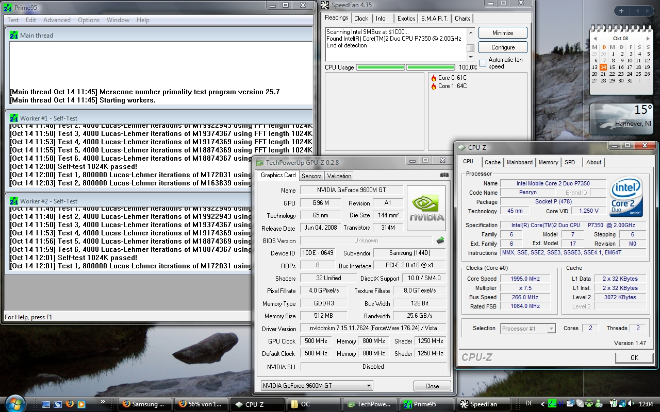Go to previous month in calendar gadget
Screen dimensions: 660x412
(x=595, y=39)
